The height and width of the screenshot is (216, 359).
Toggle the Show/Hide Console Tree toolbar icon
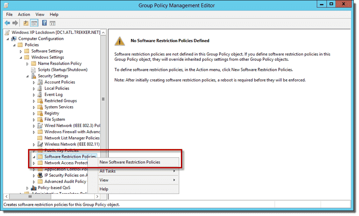click(34, 23)
